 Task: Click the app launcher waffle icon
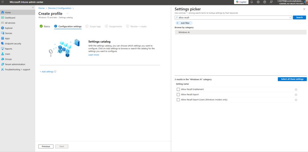tap(3, 2)
